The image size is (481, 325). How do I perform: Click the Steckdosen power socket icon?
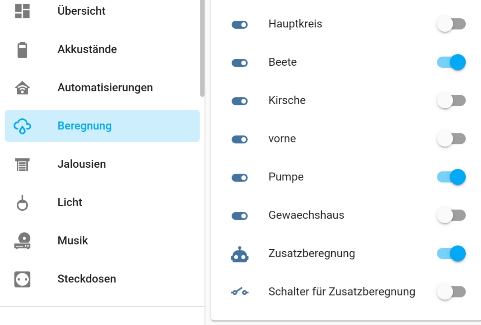coord(22,279)
